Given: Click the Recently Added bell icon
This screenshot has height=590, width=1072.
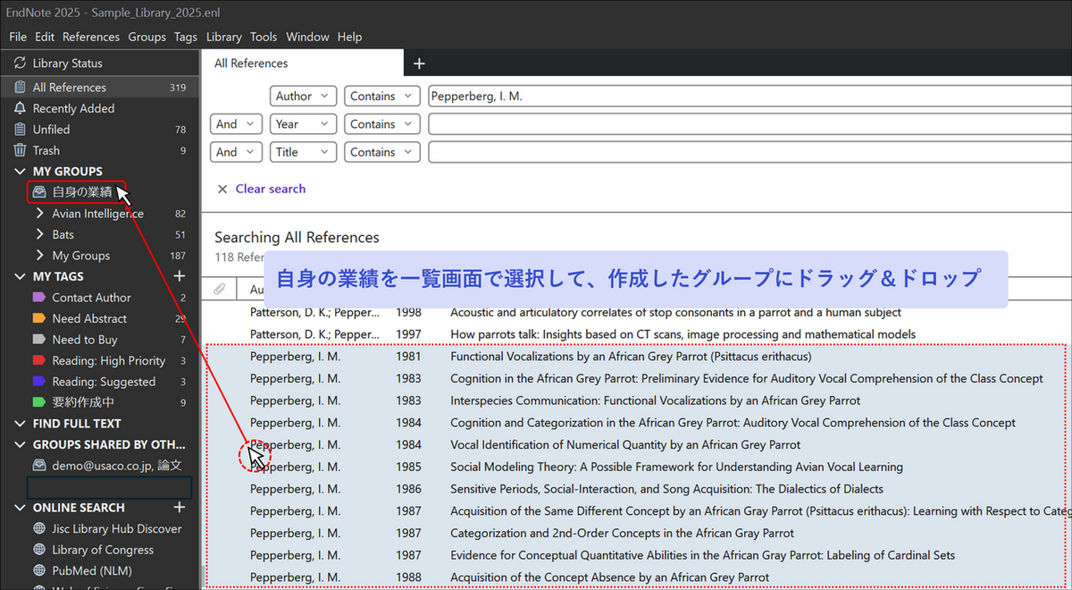Looking at the screenshot, I should [x=20, y=108].
